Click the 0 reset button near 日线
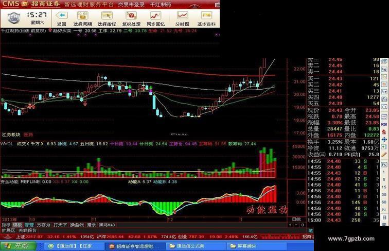Viewport: 389px width, 251px height. click(302, 225)
